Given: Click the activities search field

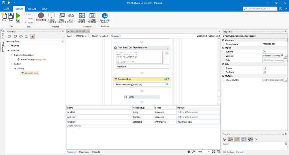Looking at the screenshot, I should coord(34,41).
